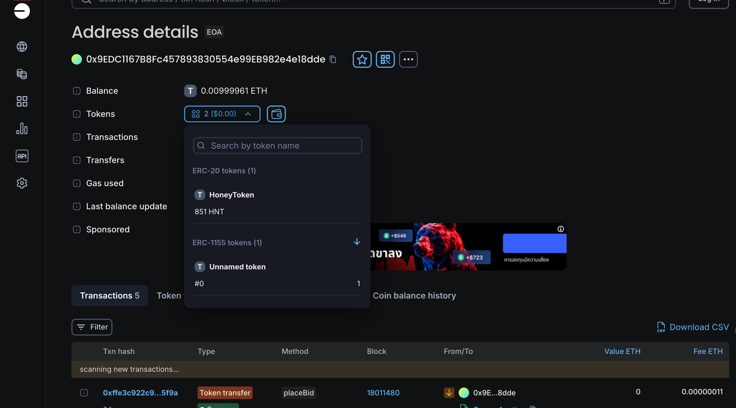
Task: Click the more options (ellipsis) icon
Action: tap(408, 59)
